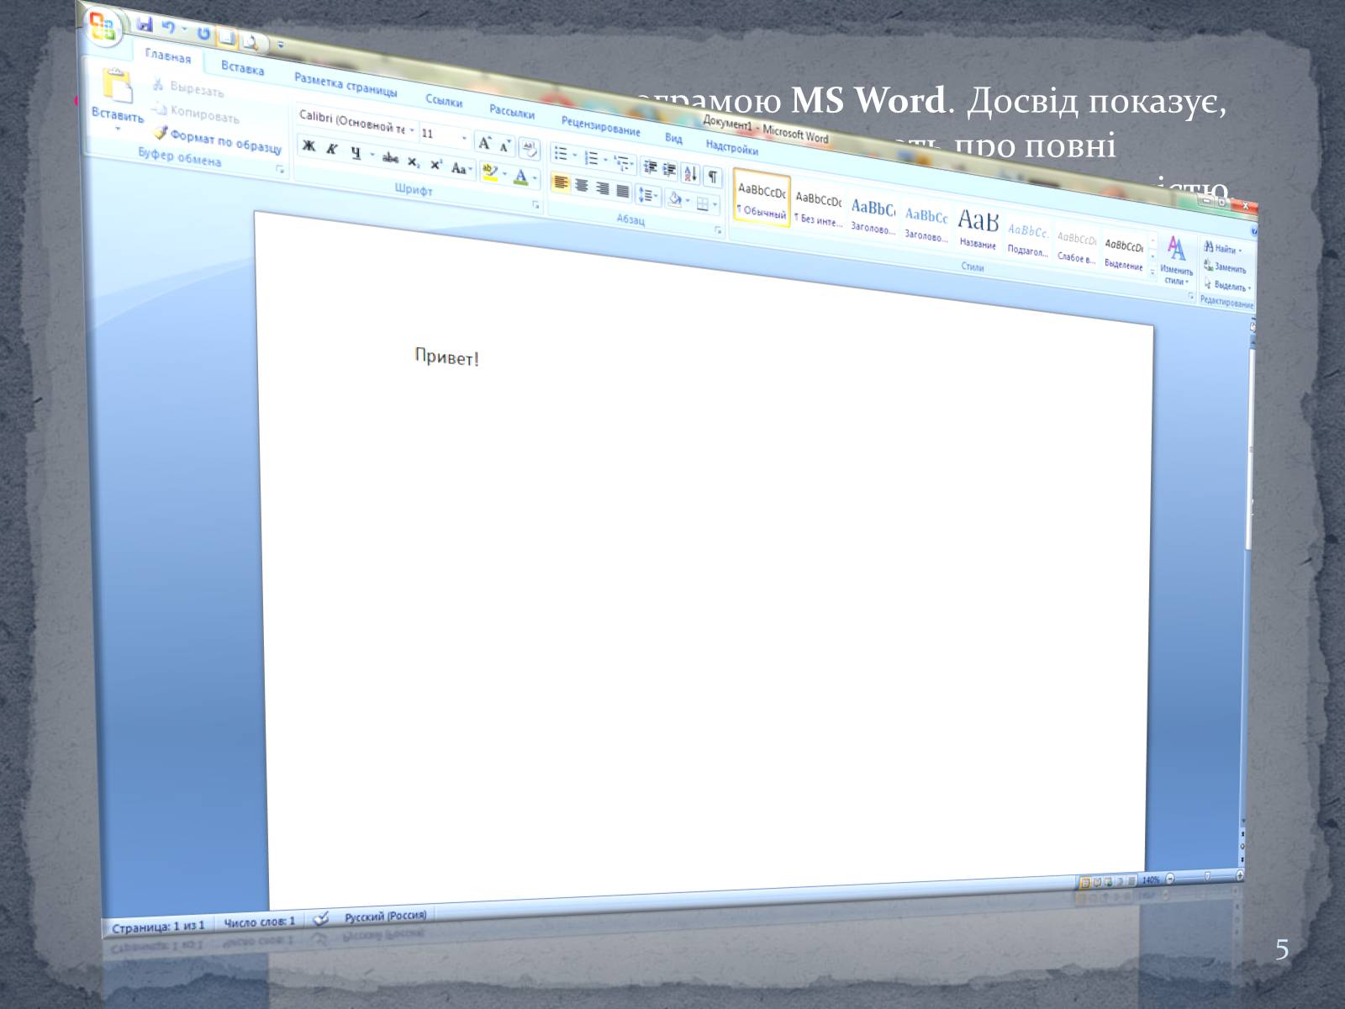1345x1009 pixels.
Task: Toggle paragraph marks with the ¶ button
Action: (x=712, y=177)
